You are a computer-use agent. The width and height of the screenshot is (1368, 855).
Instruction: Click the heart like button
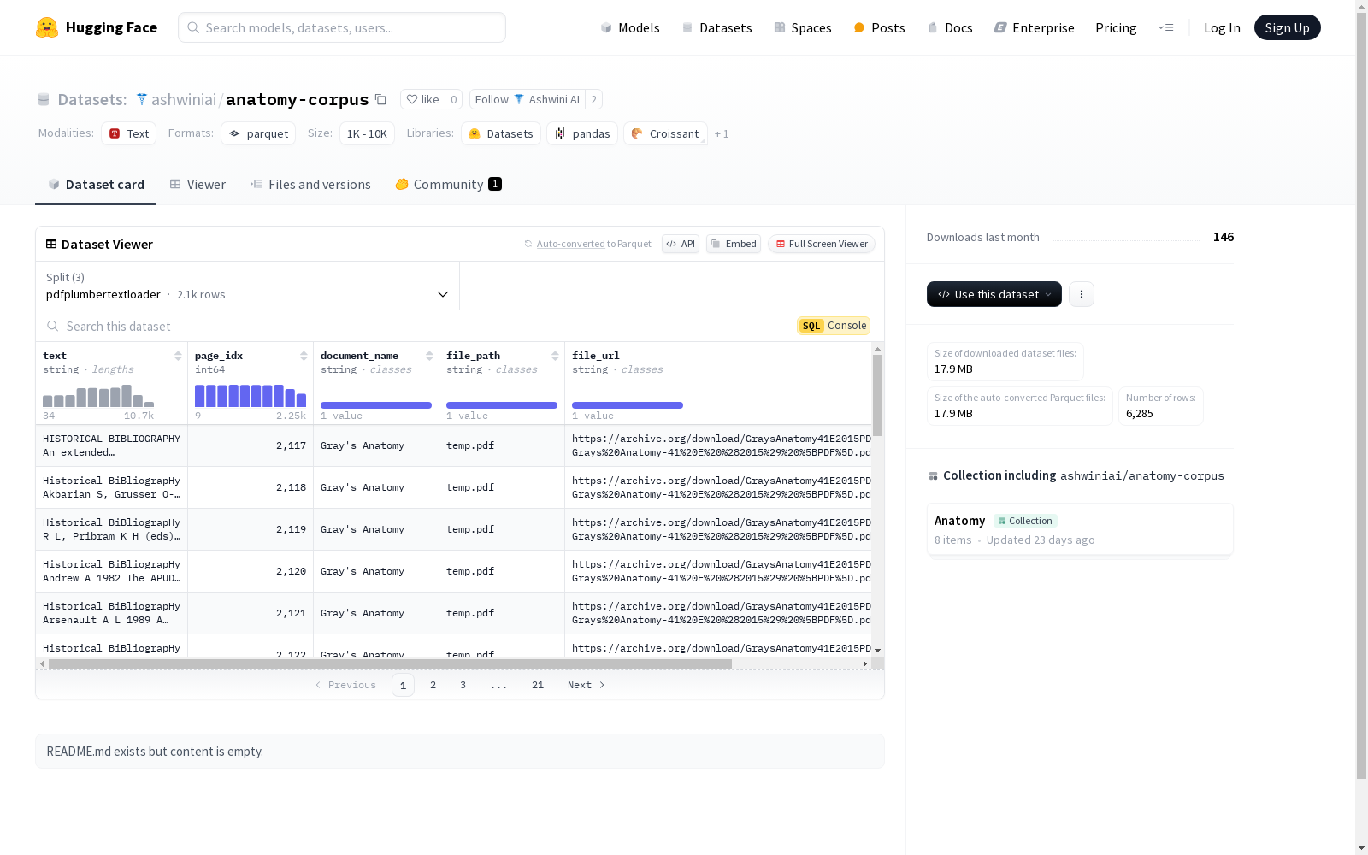pyautogui.click(x=422, y=99)
